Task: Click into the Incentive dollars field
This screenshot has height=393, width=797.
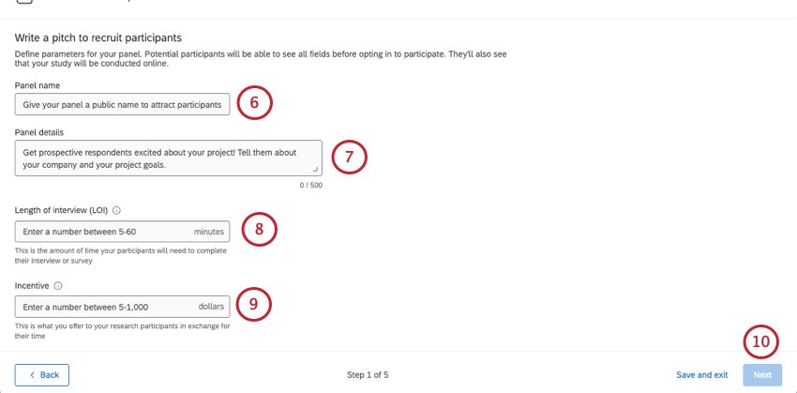Action: [103, 307]
